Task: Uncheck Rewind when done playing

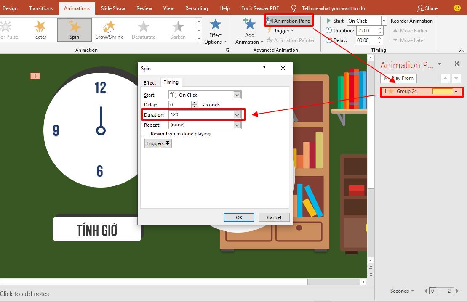Action: pyautogui.click(x=147, y=133)
